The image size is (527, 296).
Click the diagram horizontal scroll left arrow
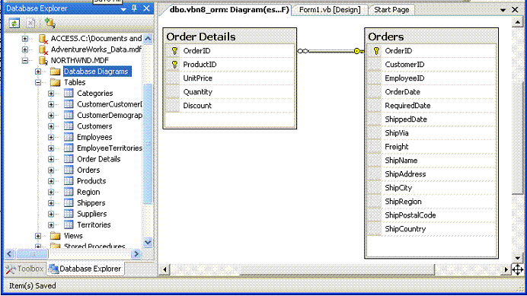point(164,269)
